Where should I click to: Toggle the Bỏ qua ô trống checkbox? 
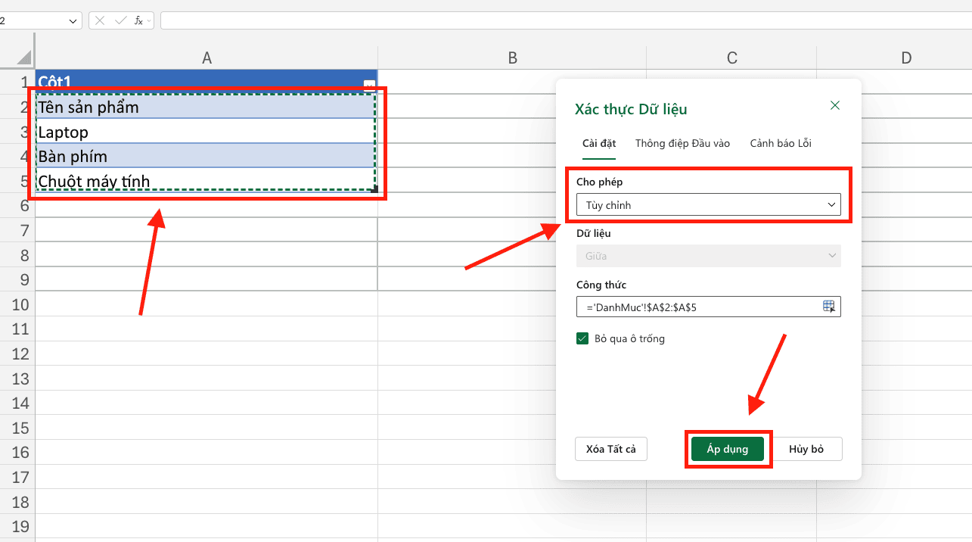(582, 338)
